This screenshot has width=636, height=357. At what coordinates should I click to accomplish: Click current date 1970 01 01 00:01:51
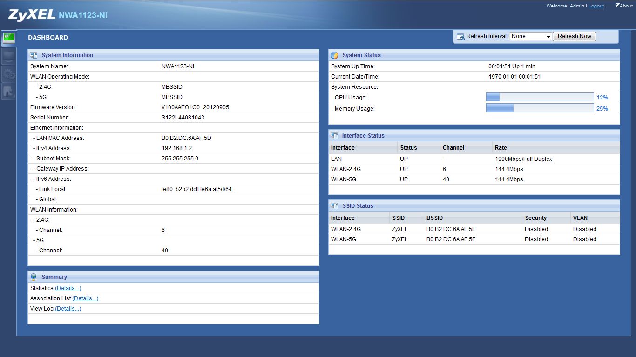[x=514, y=77]
